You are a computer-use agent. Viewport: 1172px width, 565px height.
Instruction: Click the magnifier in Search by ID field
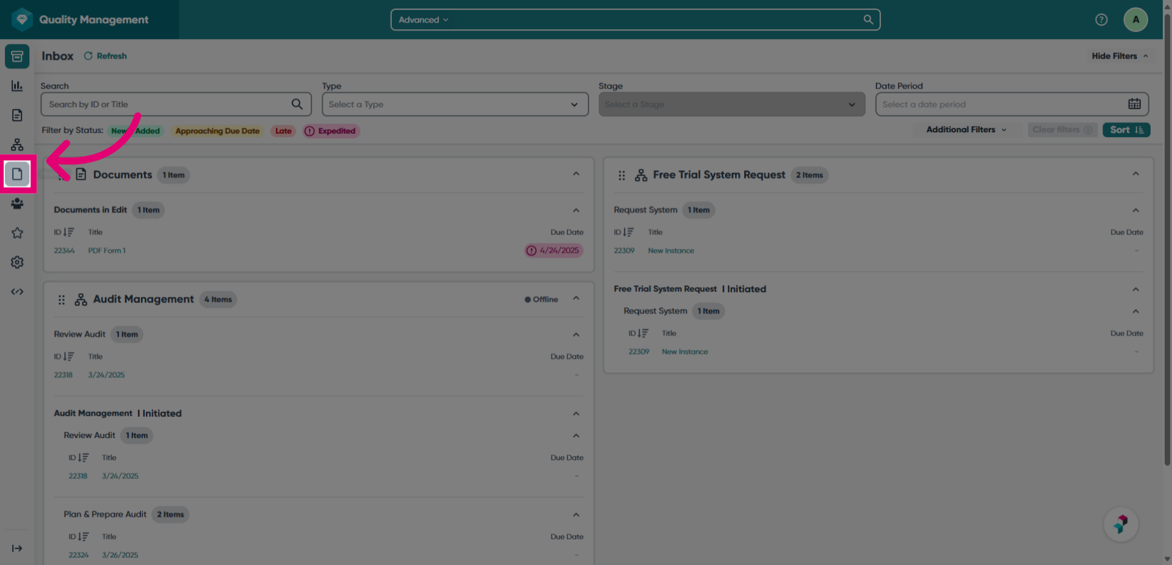[297, 104]
